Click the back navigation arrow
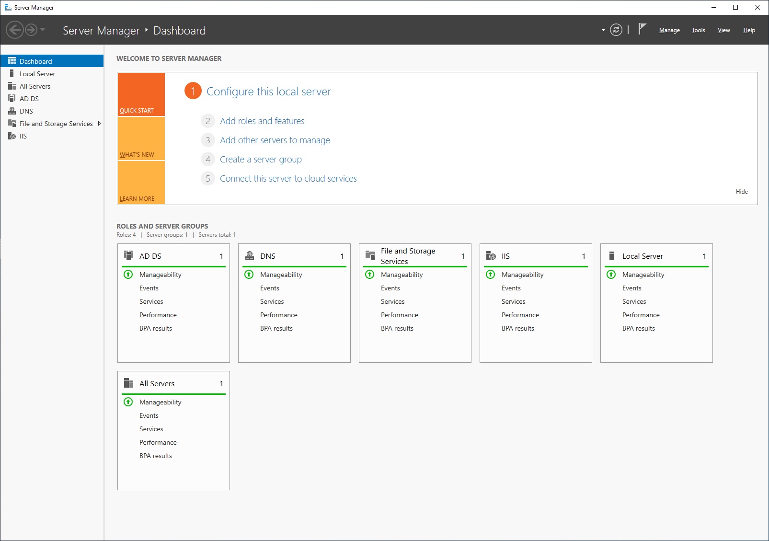Viewport: 769px width, 541px height. click(x=15, y=30)
